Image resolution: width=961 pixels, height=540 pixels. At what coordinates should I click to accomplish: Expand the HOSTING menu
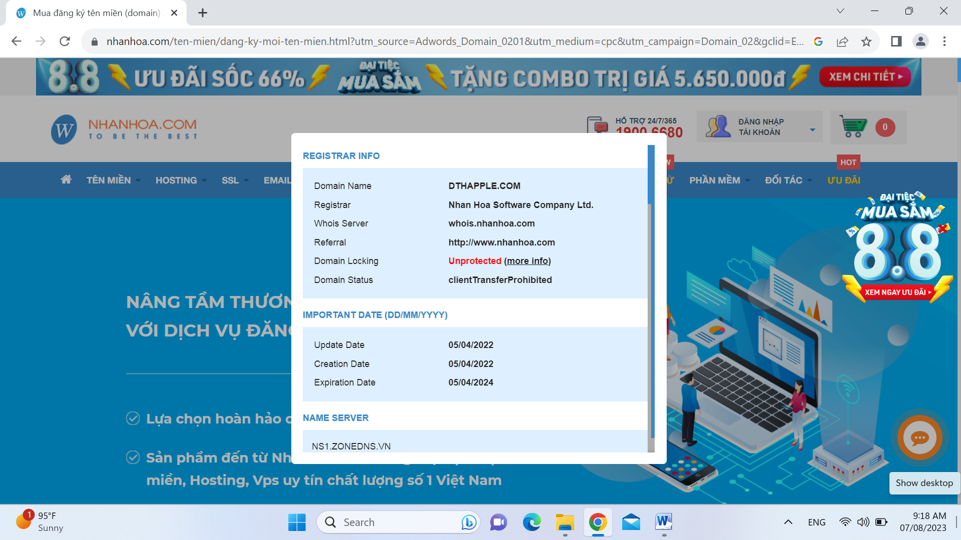[x=181, y=180]
